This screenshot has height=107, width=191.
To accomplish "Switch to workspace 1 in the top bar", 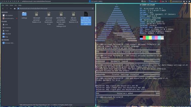I will click(1, 1).
